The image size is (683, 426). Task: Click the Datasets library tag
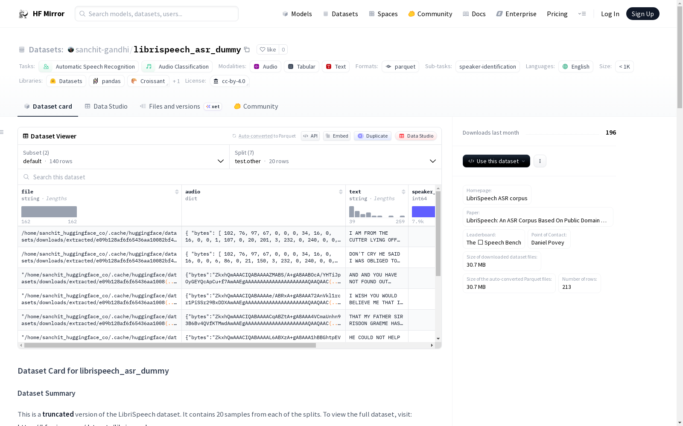pyautogui.click(x=66, y=81)
